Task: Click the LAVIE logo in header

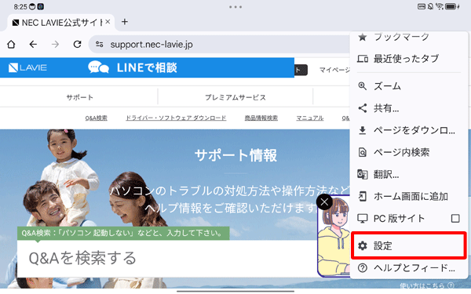Action: pos(27,67)
